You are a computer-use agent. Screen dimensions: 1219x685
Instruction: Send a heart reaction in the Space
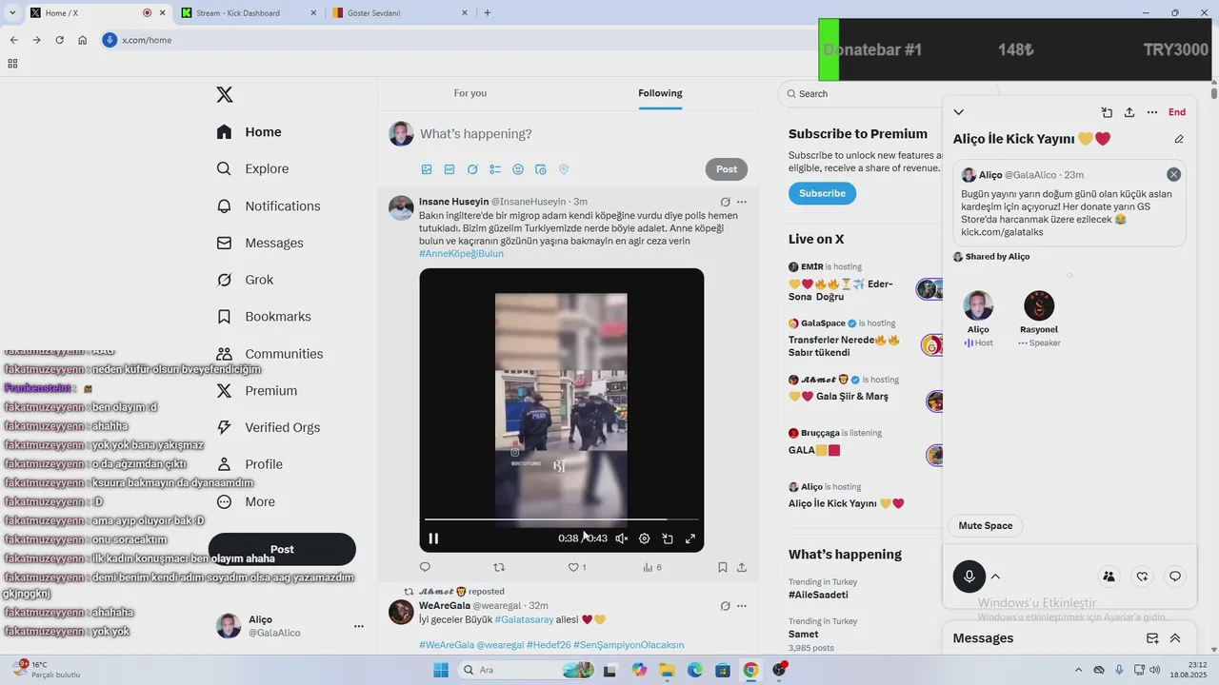tap(1142, 577)
